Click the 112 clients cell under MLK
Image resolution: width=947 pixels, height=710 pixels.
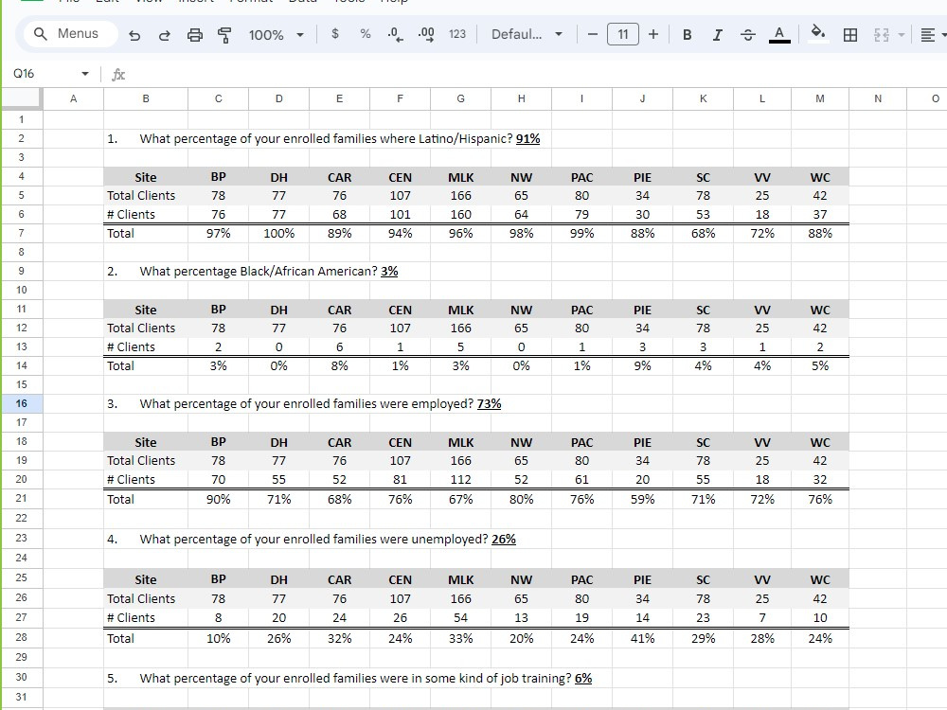(x=461, y=479)
